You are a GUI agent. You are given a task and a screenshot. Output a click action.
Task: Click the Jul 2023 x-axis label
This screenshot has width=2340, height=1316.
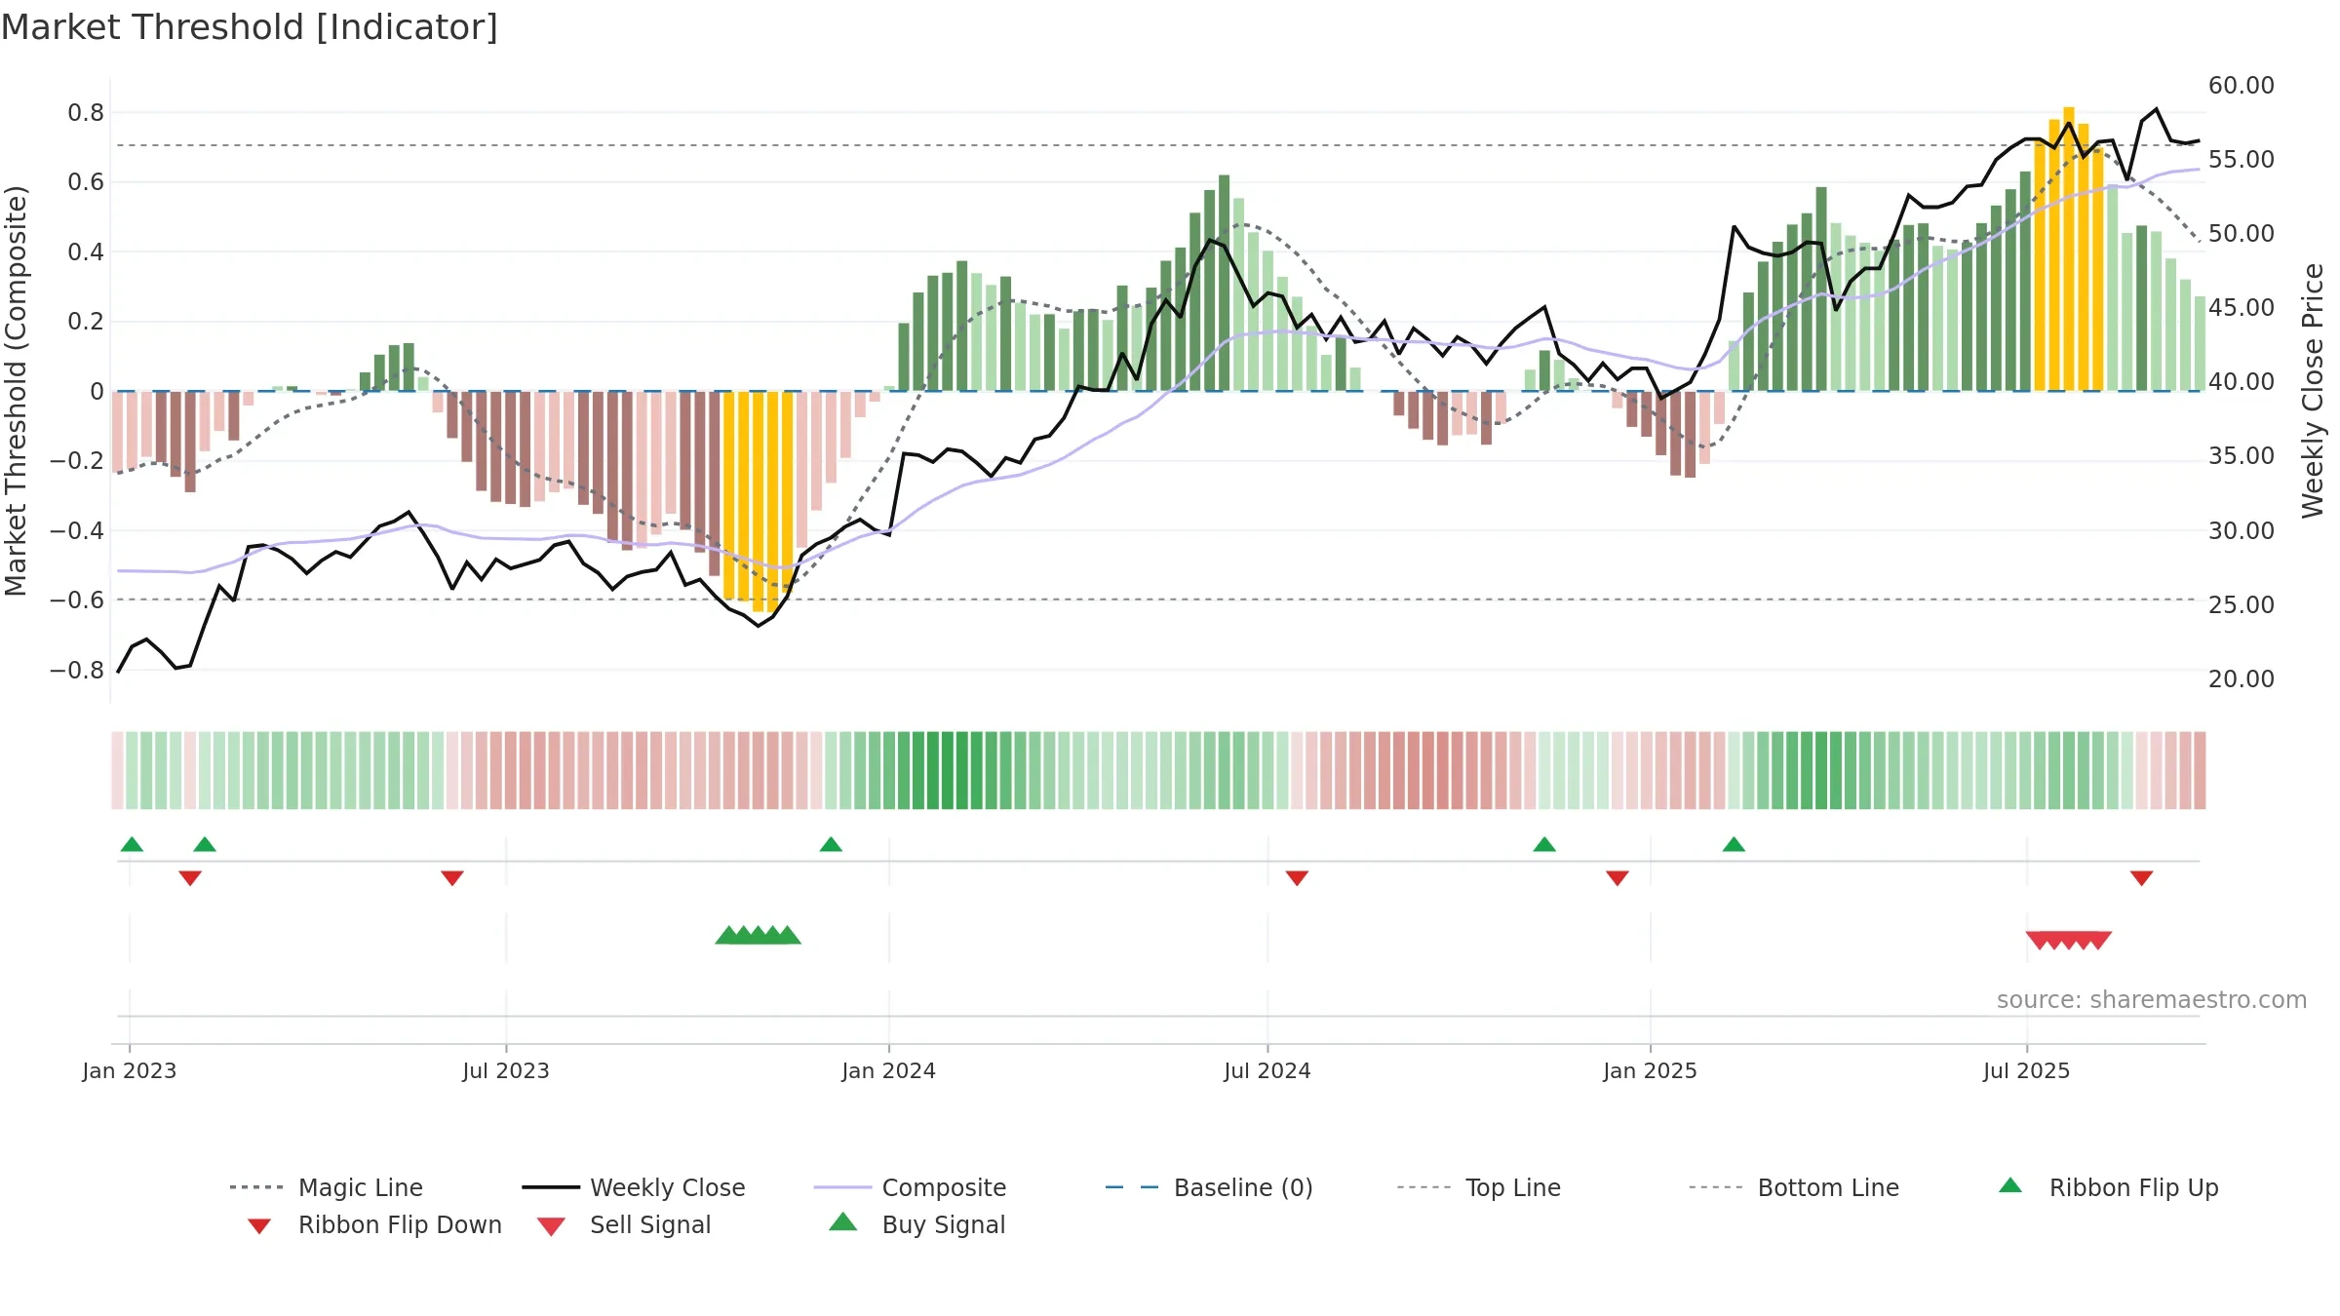coord(506,1070)
